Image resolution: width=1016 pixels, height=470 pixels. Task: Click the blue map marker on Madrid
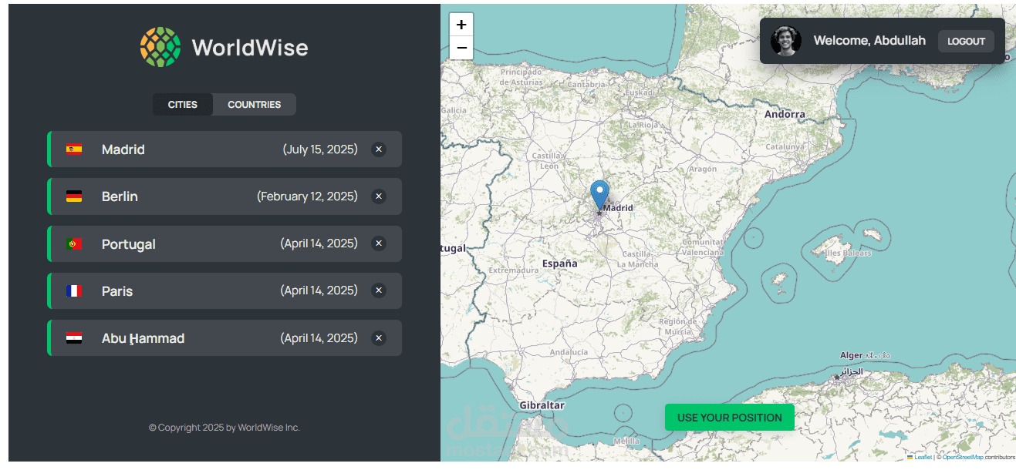tap(599, 193)
